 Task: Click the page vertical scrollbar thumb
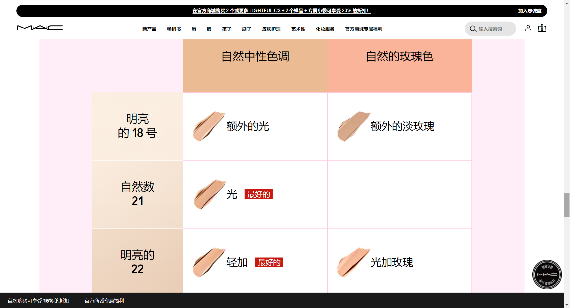pos(567,205)
